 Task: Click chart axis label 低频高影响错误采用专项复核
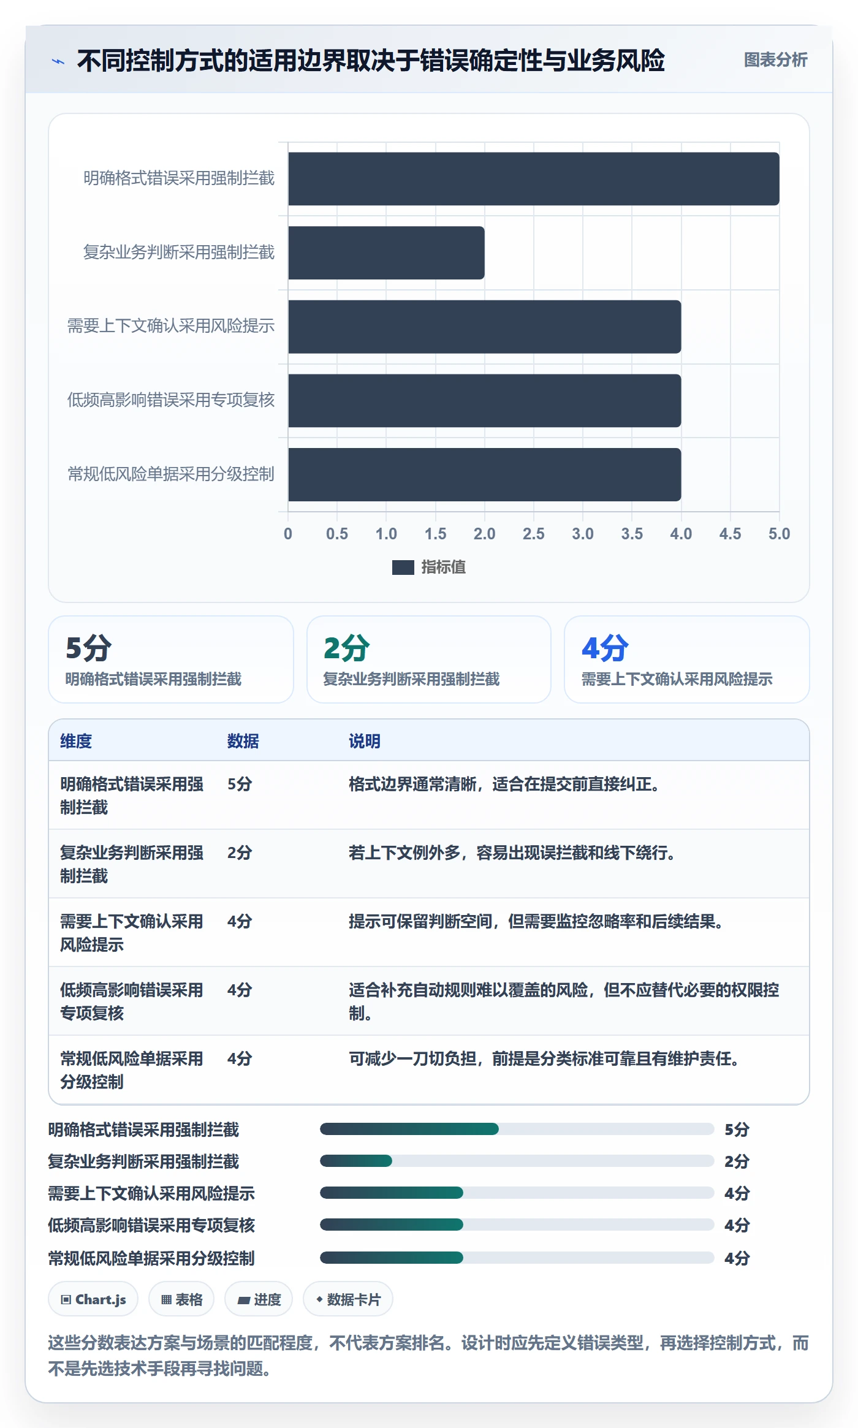click(x=171, y=400)
